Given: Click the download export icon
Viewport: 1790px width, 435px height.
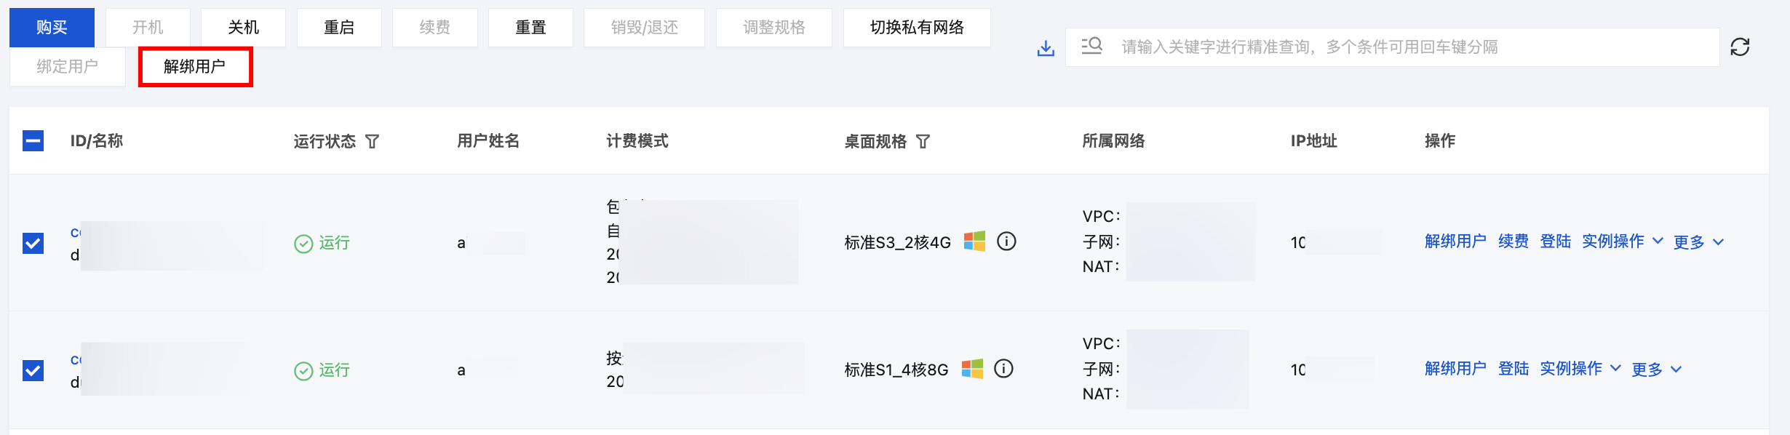Looking at the screenshot, I should 1046,48.
